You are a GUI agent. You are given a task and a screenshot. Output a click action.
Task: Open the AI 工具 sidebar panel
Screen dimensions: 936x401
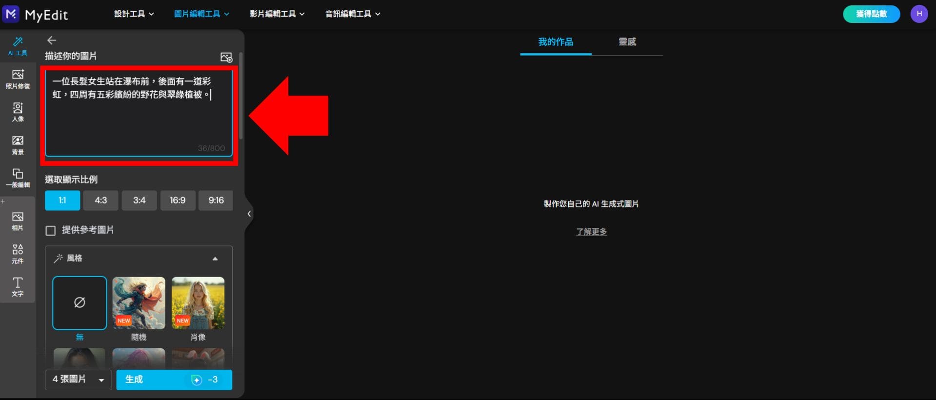click(x=18, y=46)
